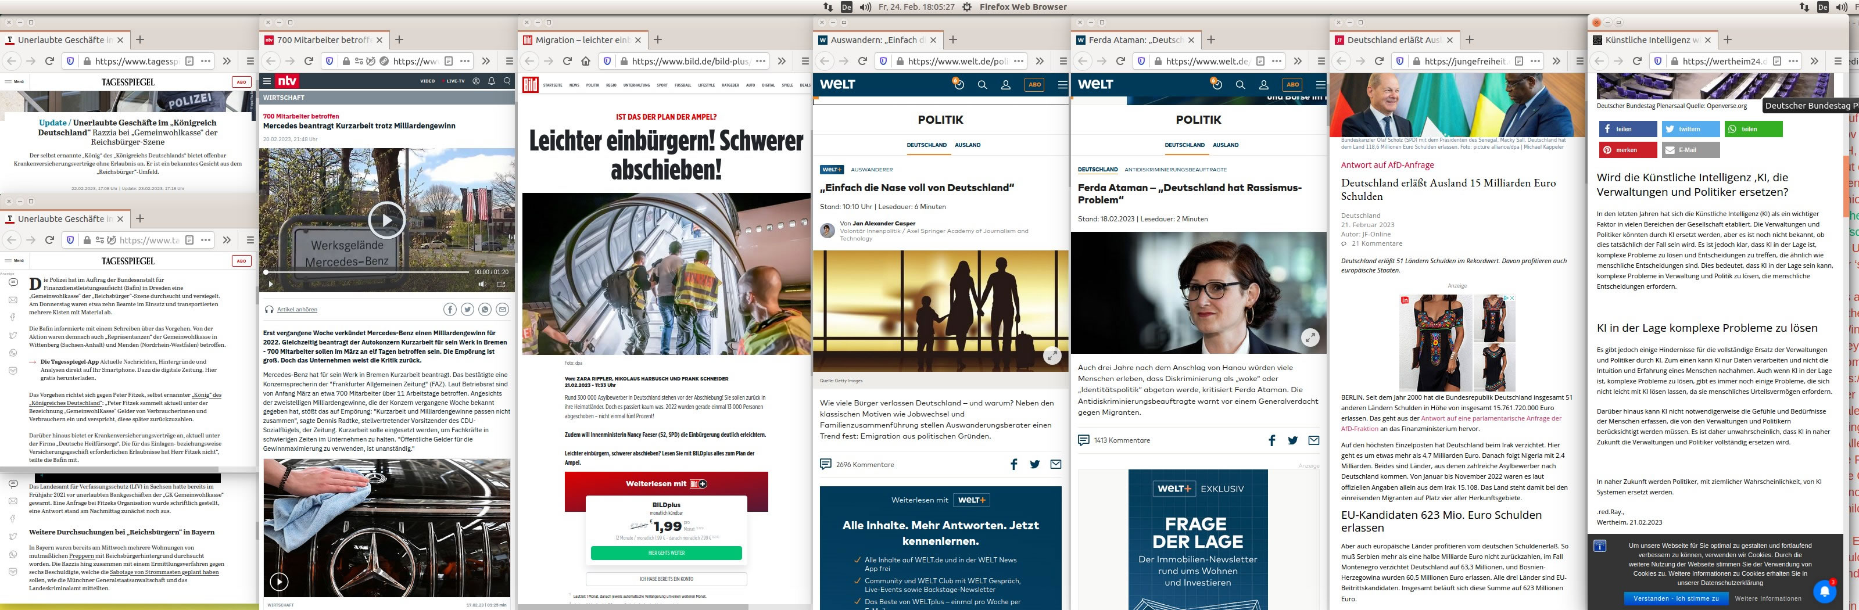Viewport: 1859px width, 610px height.
Task: Share Auswandern article on Facebook
Action: 1014,464
